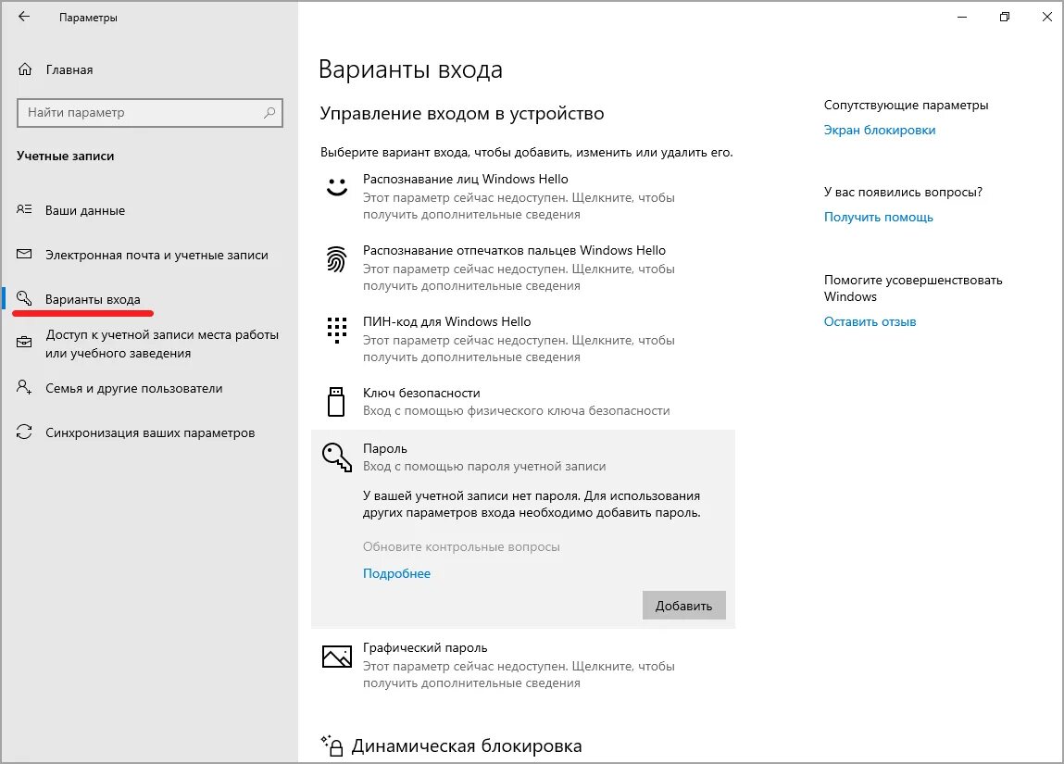This screenshot has width=1064, height=764.
Task: Select Семья и другие пользователи
Action: (x=133, y=389)
